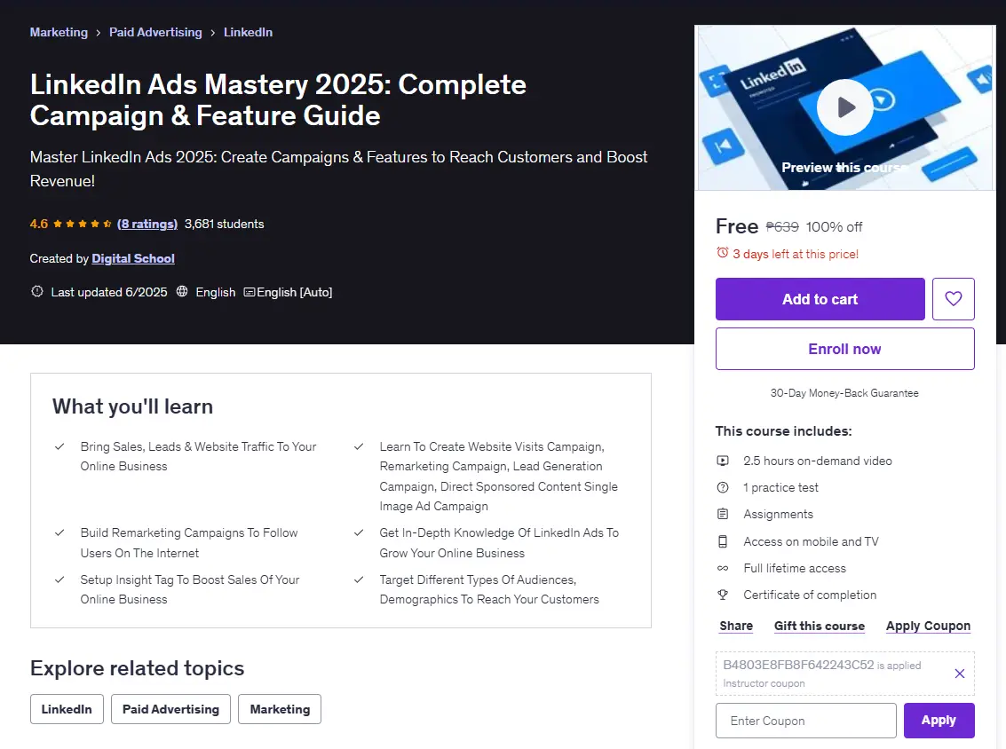
Task: Click the course preview thumbnail image
Action: [845, 107]
